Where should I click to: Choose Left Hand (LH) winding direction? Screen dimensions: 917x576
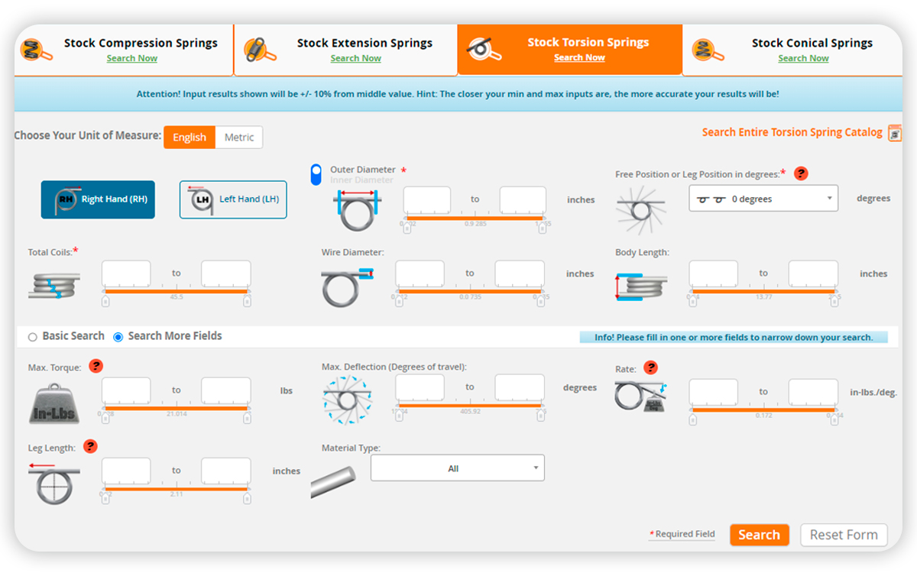coord(232,199)
